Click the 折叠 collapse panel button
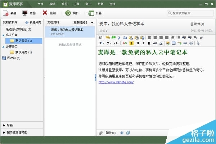This screenshot has height=144, width=216. pyautogui.click(x=95, y=13)
